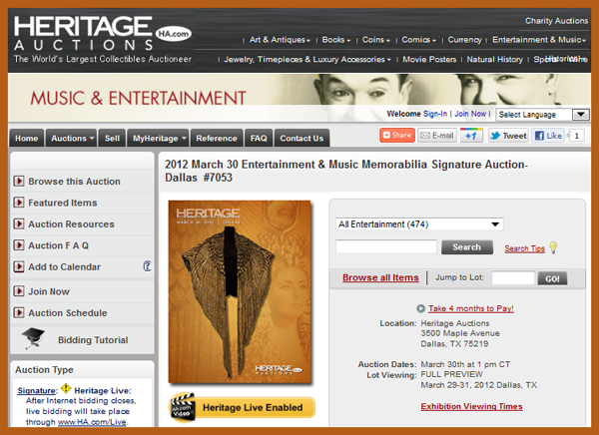The height and width of the screenshot is (435, 599).
Task: Click the GO! button
Action: click(x=552, y=278)
